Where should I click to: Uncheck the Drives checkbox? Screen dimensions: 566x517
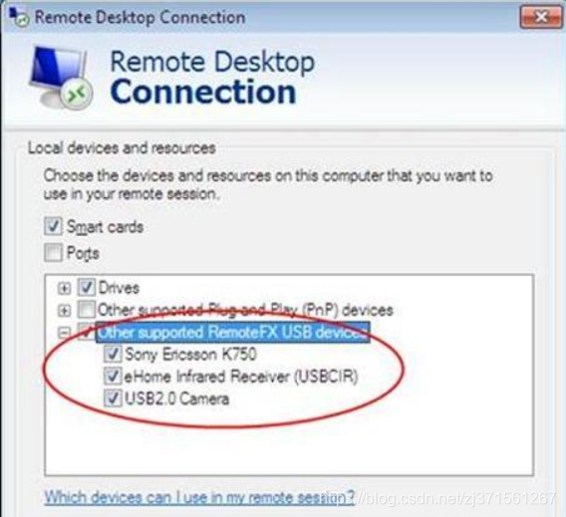coord(87,287)
